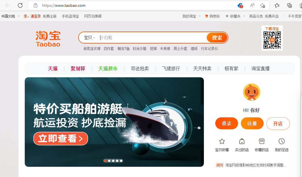Viewport: 302px width, 177px height.
Task: Click into the search input field
Action: pyautogui.click(x=152, y=38)
